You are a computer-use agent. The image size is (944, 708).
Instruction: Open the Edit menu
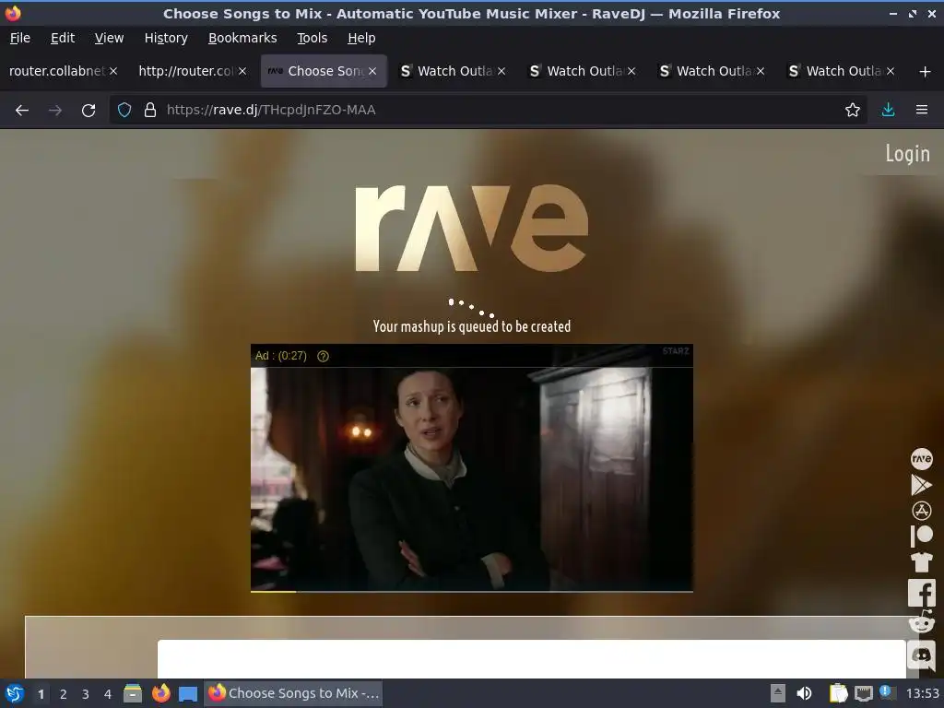[63, 38]
